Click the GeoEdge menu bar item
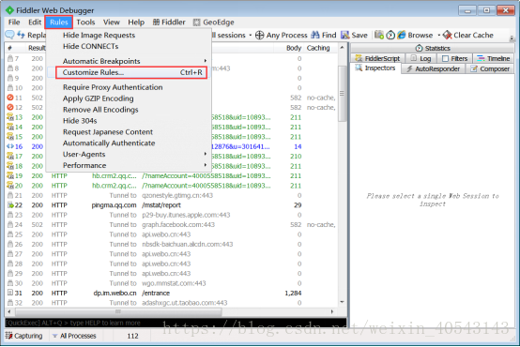The height and width of the screenshot is (347, 520). [214, 23]
